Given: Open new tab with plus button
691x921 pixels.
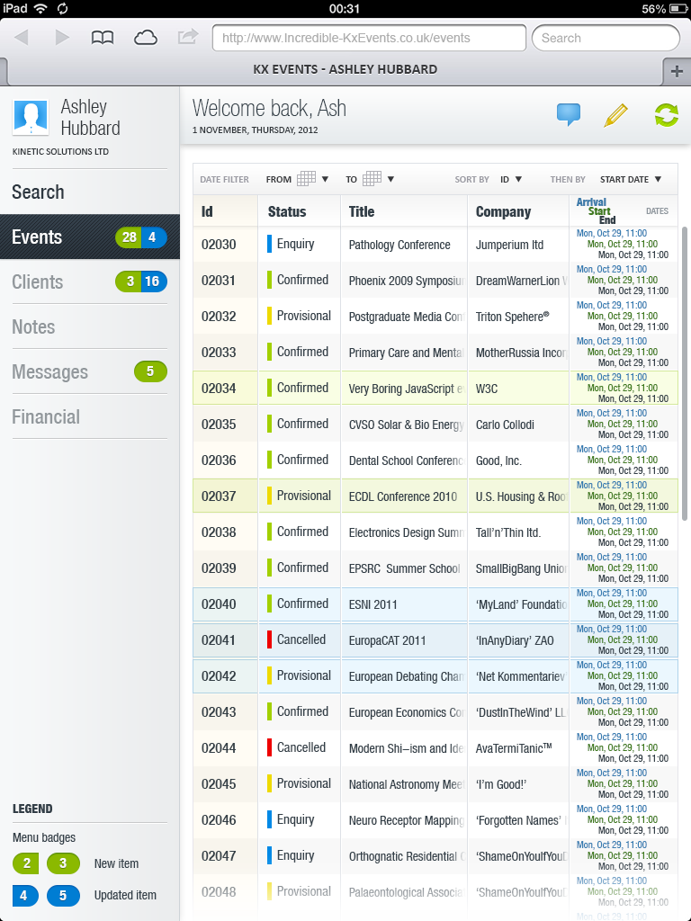Looking at the screenshot, I should coord(677,70).
